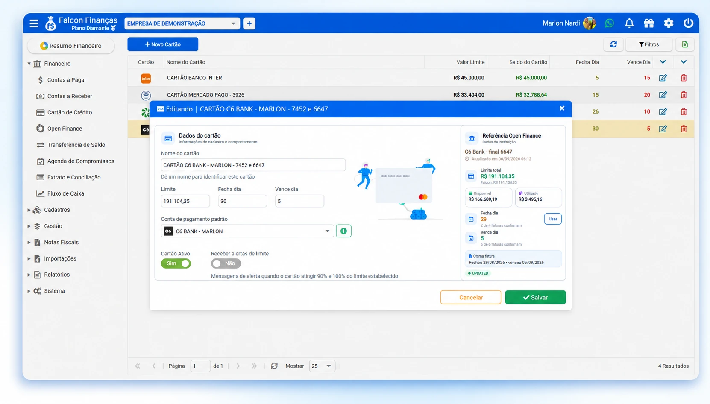The image size is (710, 404).
Task: Go to the last page arrow
Action: 254,366
